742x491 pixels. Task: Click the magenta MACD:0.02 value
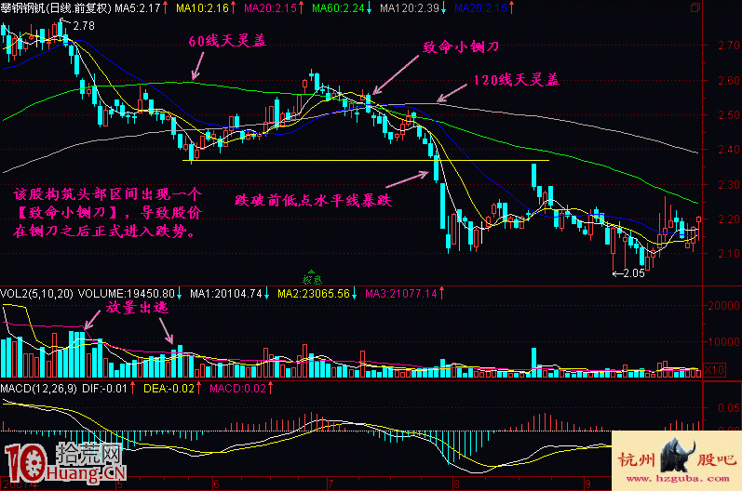tap(238, 389)
